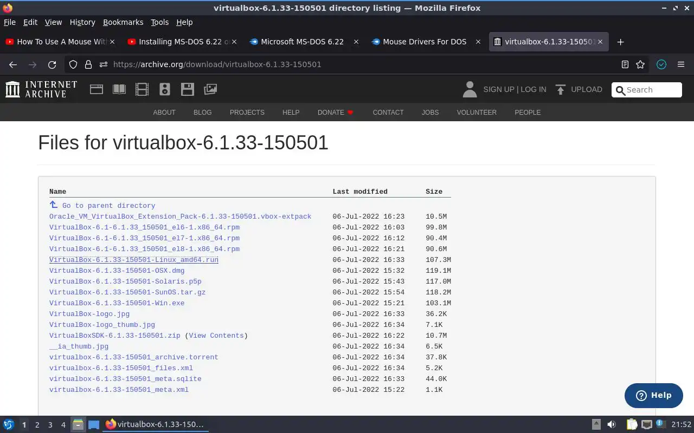This screenshot has height=433, width=694.
Task: Open the Video film strip icon
Action: (142, 89)
